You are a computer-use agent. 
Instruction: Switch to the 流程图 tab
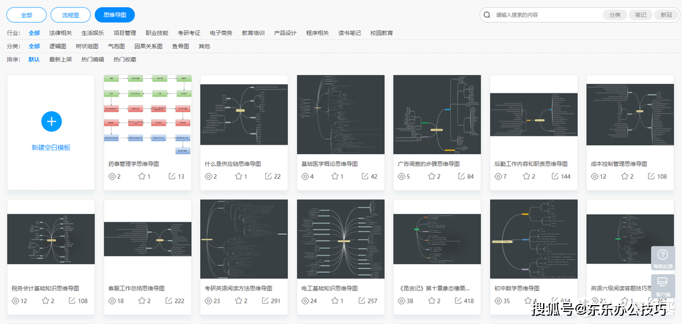tap(71, 15)
